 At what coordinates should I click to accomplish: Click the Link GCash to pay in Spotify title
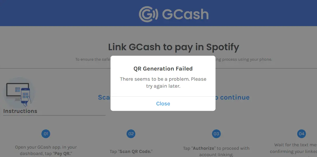[174, 47]
